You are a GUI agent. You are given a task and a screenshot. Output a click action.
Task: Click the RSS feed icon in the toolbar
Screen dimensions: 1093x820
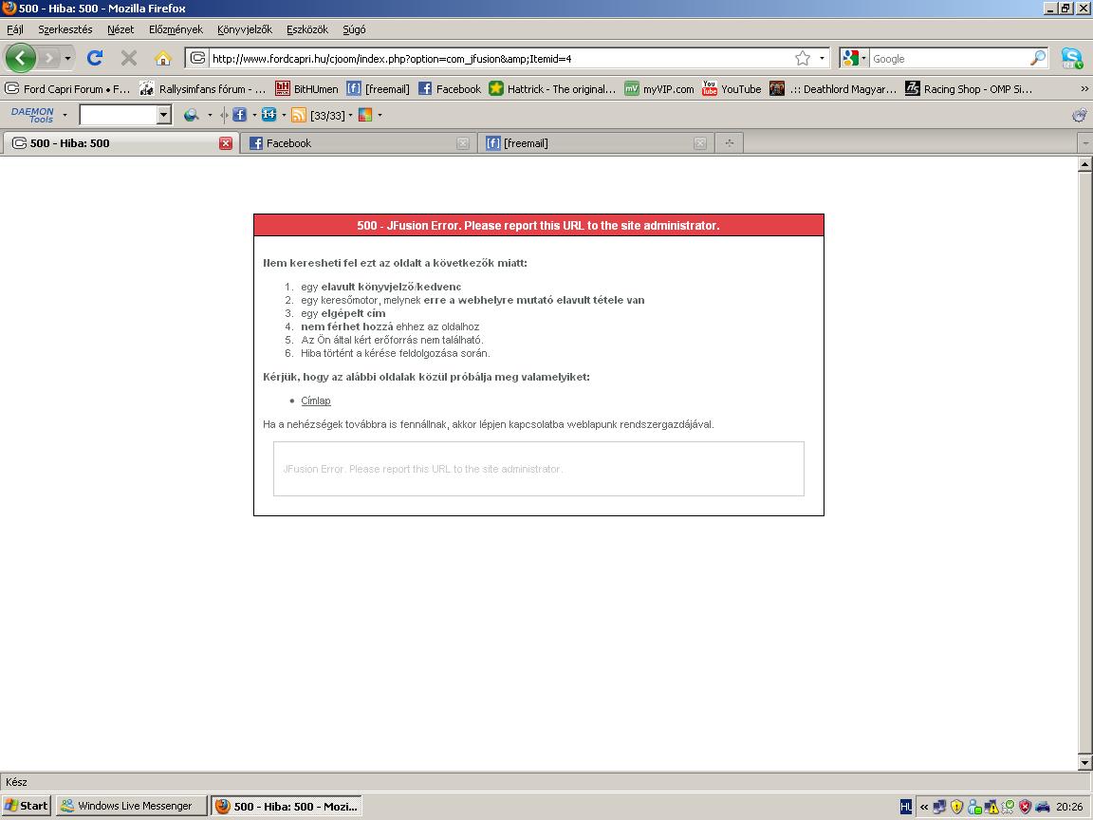[x=298, y=115]
